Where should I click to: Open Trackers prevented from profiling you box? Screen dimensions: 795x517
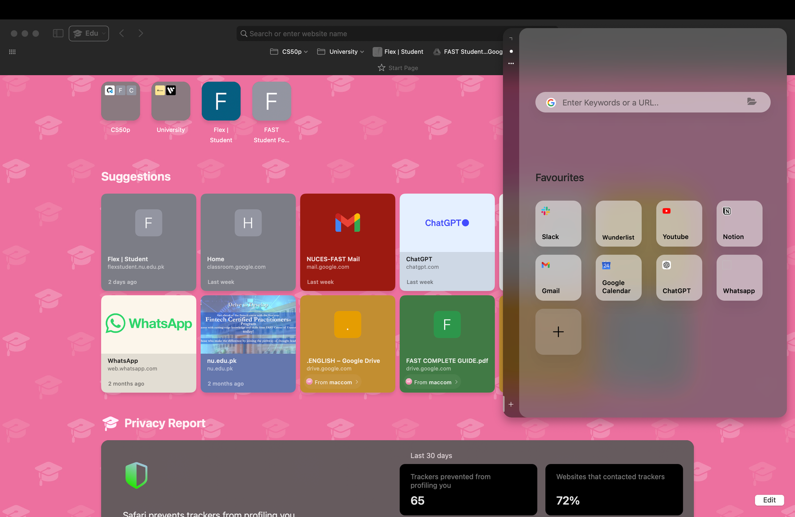pyautogui.click(x=468, y=490)
